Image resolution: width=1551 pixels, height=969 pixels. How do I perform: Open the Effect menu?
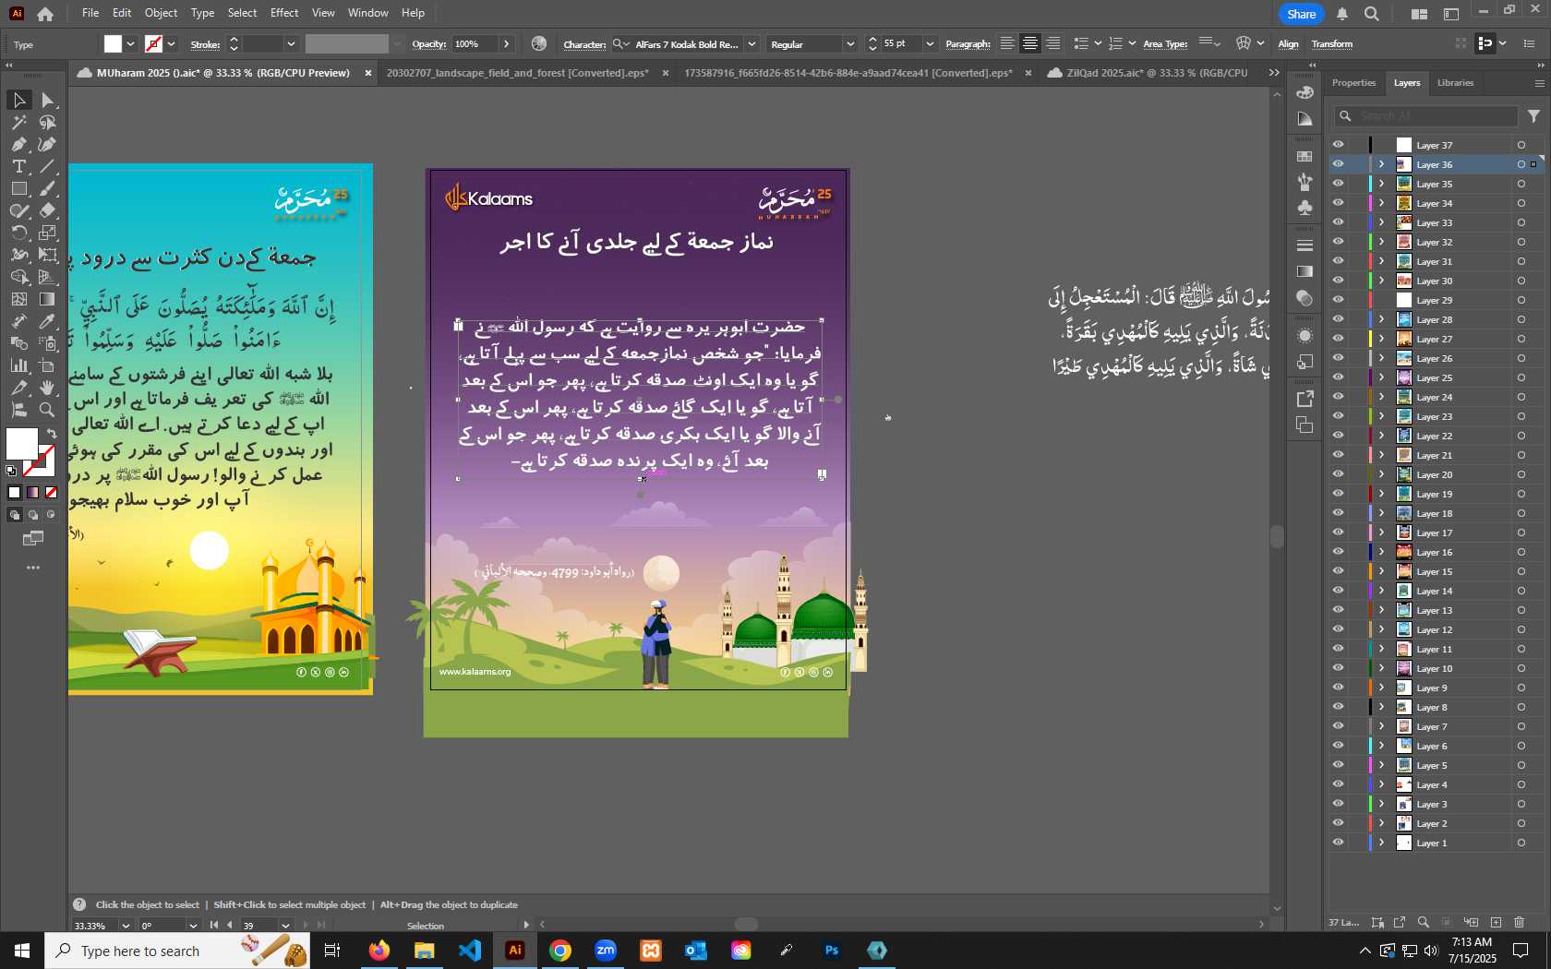pyautogui.click(x=284, y=13)
